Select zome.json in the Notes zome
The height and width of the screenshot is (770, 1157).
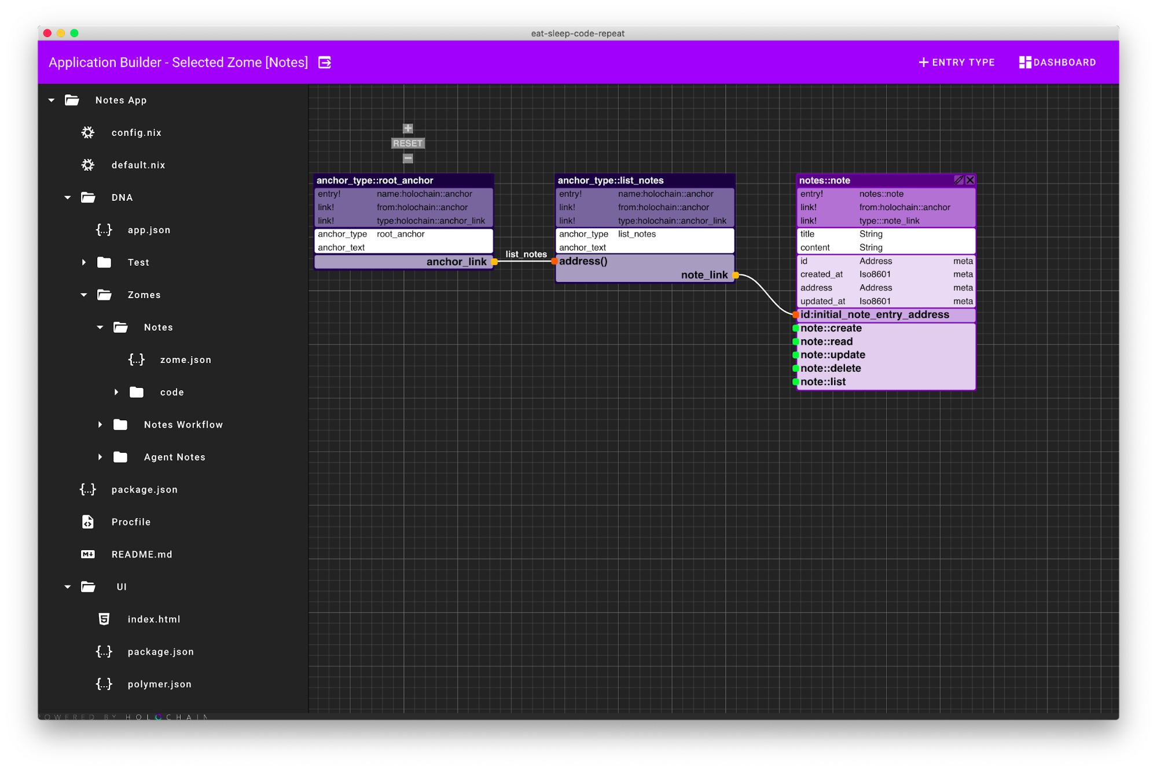[x=185, y=360]
